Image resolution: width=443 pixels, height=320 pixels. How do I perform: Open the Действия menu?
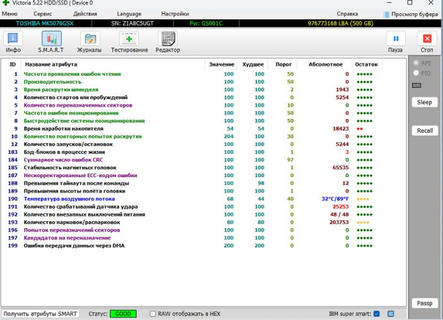(85, 14)
